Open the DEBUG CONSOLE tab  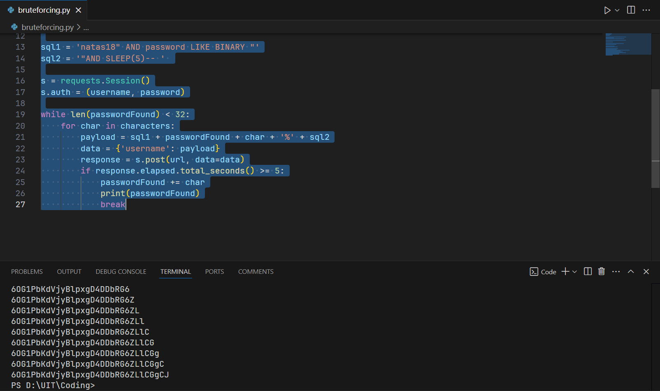click(121, 272)
